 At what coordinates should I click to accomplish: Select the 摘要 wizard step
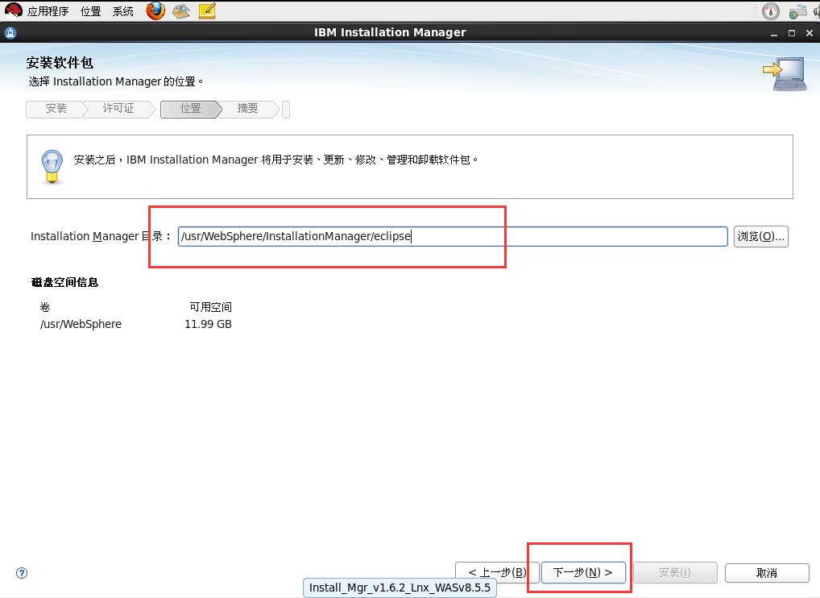(247, 109)
